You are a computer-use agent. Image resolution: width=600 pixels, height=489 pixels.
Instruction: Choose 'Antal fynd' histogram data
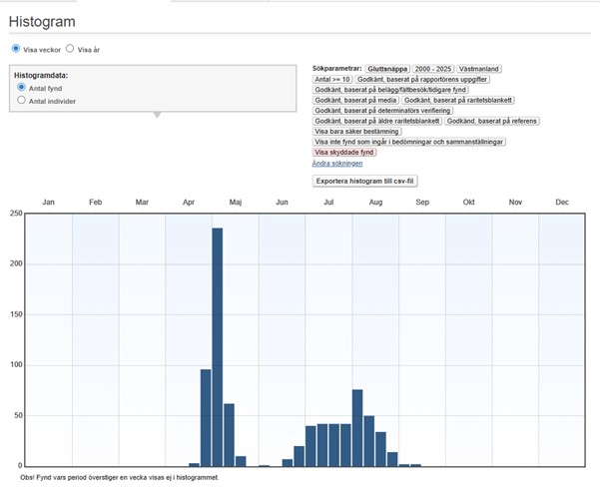pyautogui.click(x=22, y=88)
